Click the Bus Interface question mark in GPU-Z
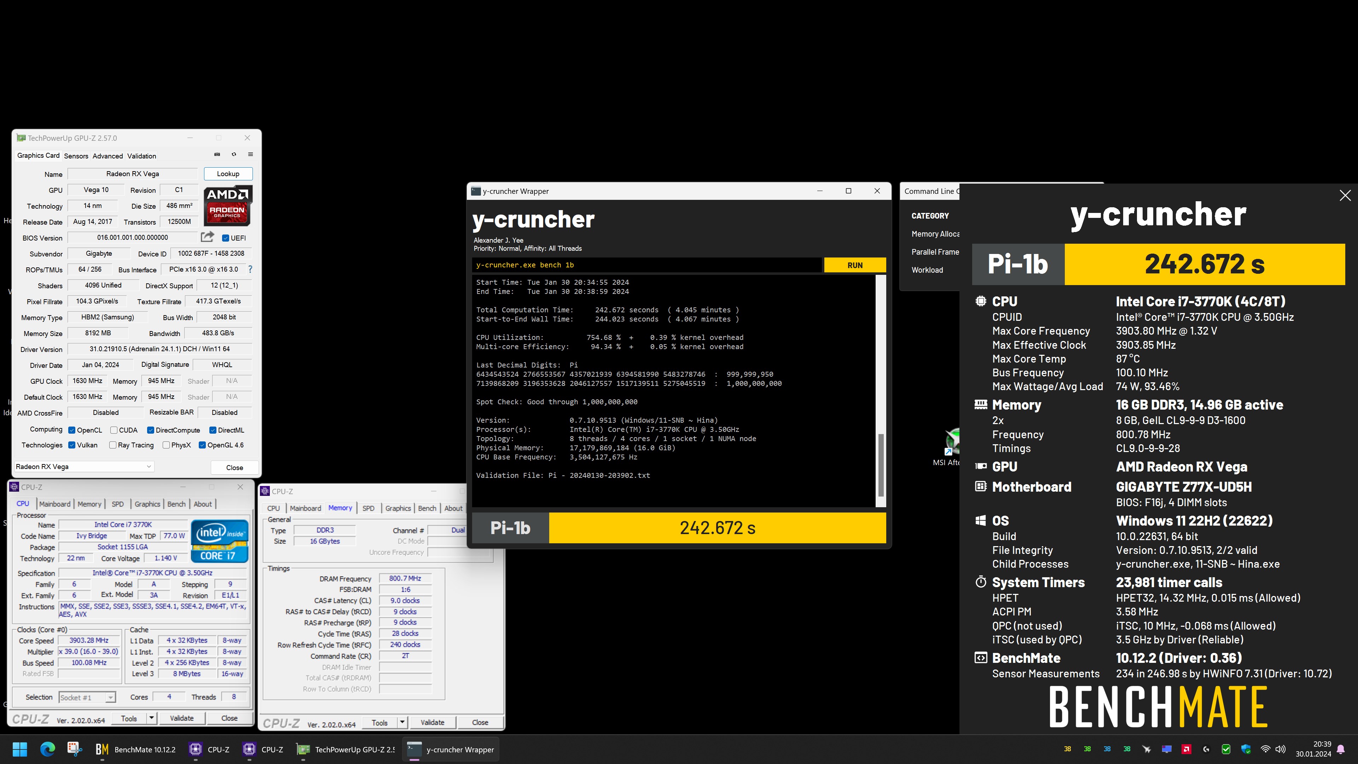Viewport: 1358px width, 764px height. (250, 270)
